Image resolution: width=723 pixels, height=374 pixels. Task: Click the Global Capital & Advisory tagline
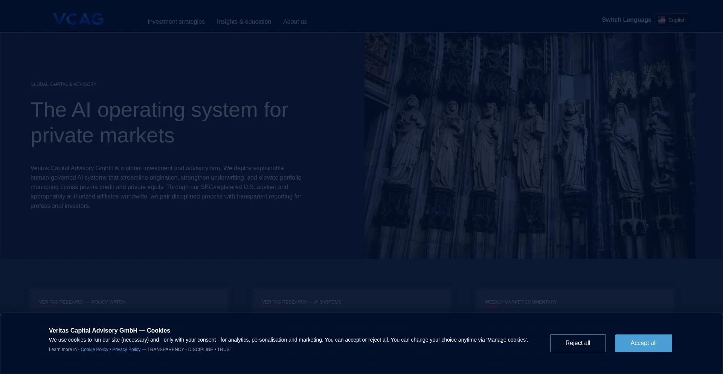(63, 84)
